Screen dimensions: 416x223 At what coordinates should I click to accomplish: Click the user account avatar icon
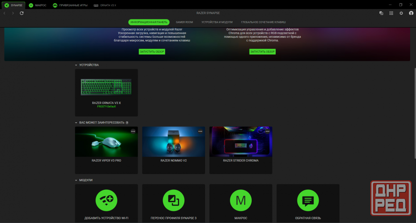(411, 13)
